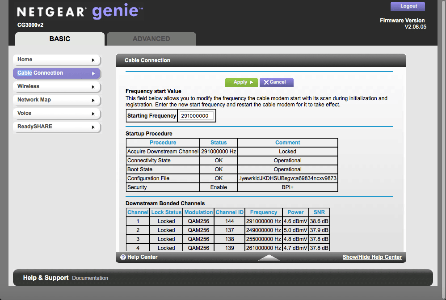Click the Lock Status column header
446x300 pixels.
point(166,212)
